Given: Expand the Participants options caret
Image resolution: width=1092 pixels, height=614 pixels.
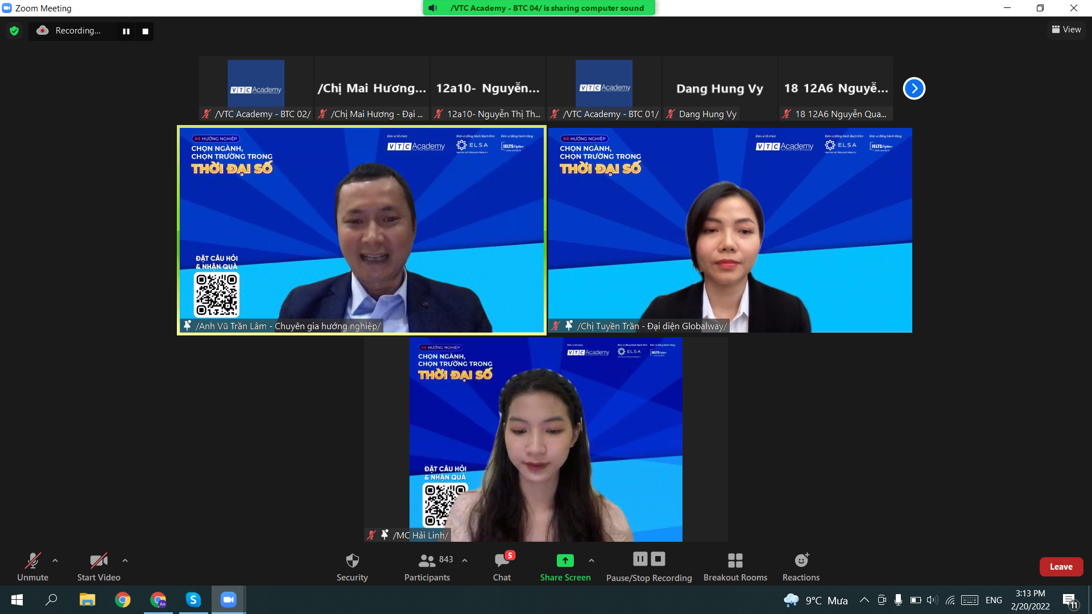Looking at the screenshot, I should 465,561.
